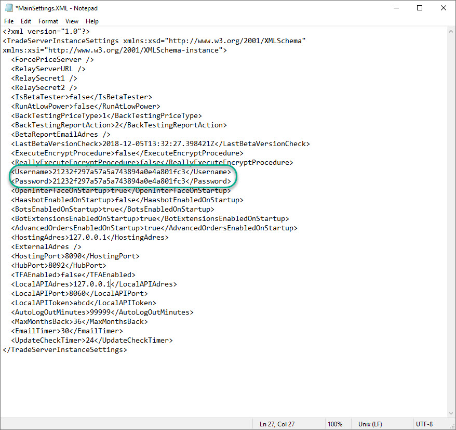Click the Notepad icon in title bar
The height and width of the screenshot is (430, 456).
(9, 8)
